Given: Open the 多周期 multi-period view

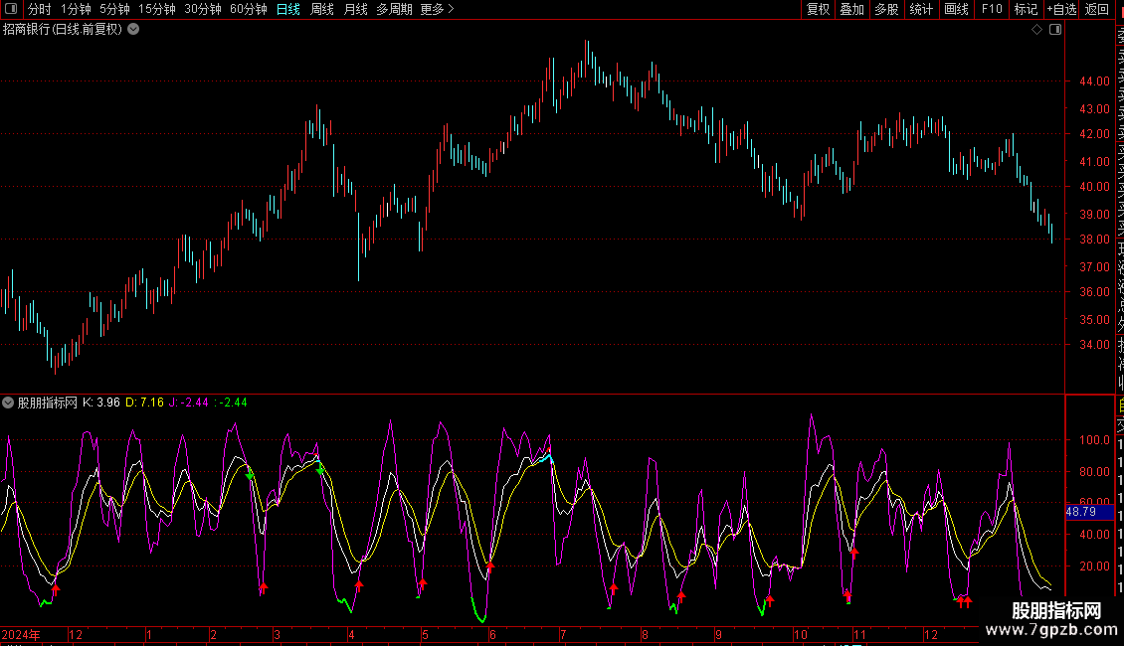Looking at the screenshot, I should (394, 9).
